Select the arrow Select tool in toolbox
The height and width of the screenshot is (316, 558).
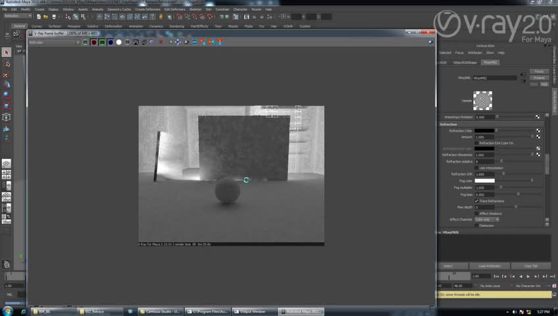pyautogui.click(x=7, y=52)
